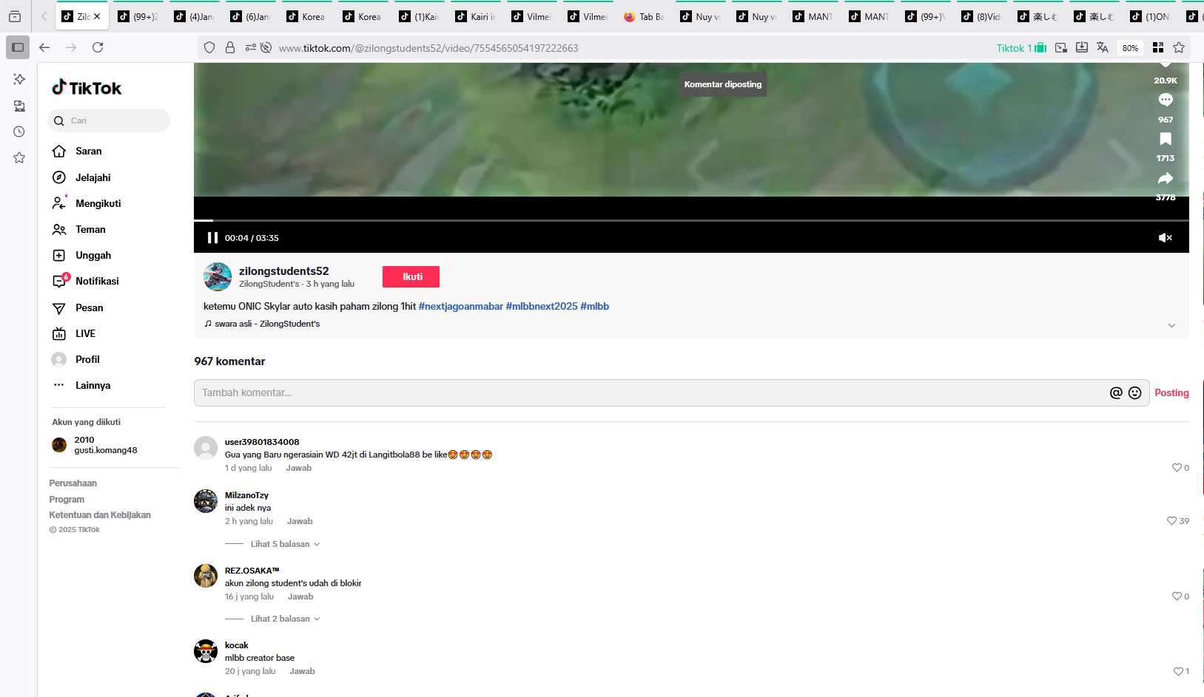1204x697 pixels.
Task: Expand Lihat 5 balasan replies
Action: (285, 544)
